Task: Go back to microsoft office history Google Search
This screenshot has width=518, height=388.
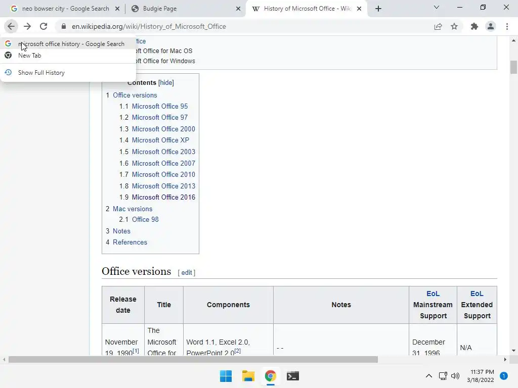Action: tap(68, 44)
